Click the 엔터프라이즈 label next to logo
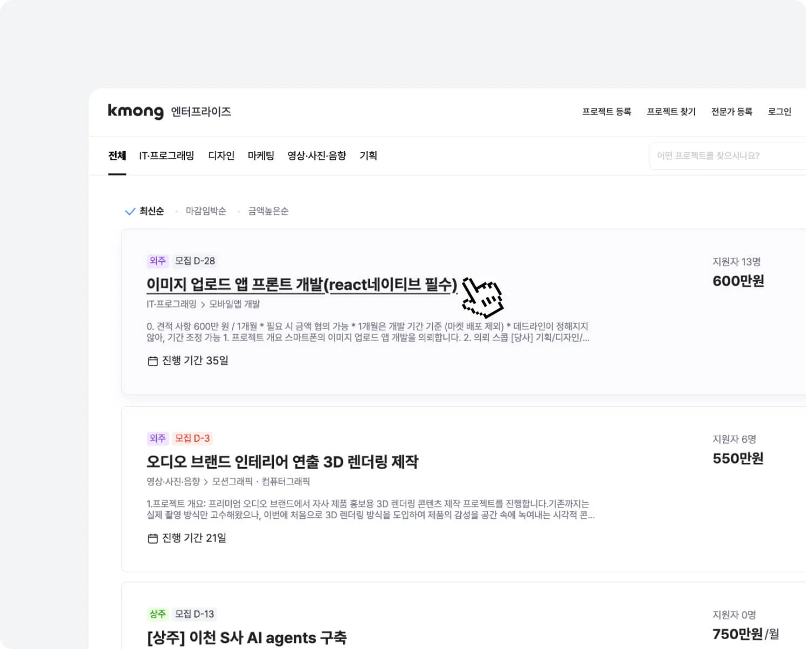This screenshot has width=806, height=649. [x=201, y=112]
